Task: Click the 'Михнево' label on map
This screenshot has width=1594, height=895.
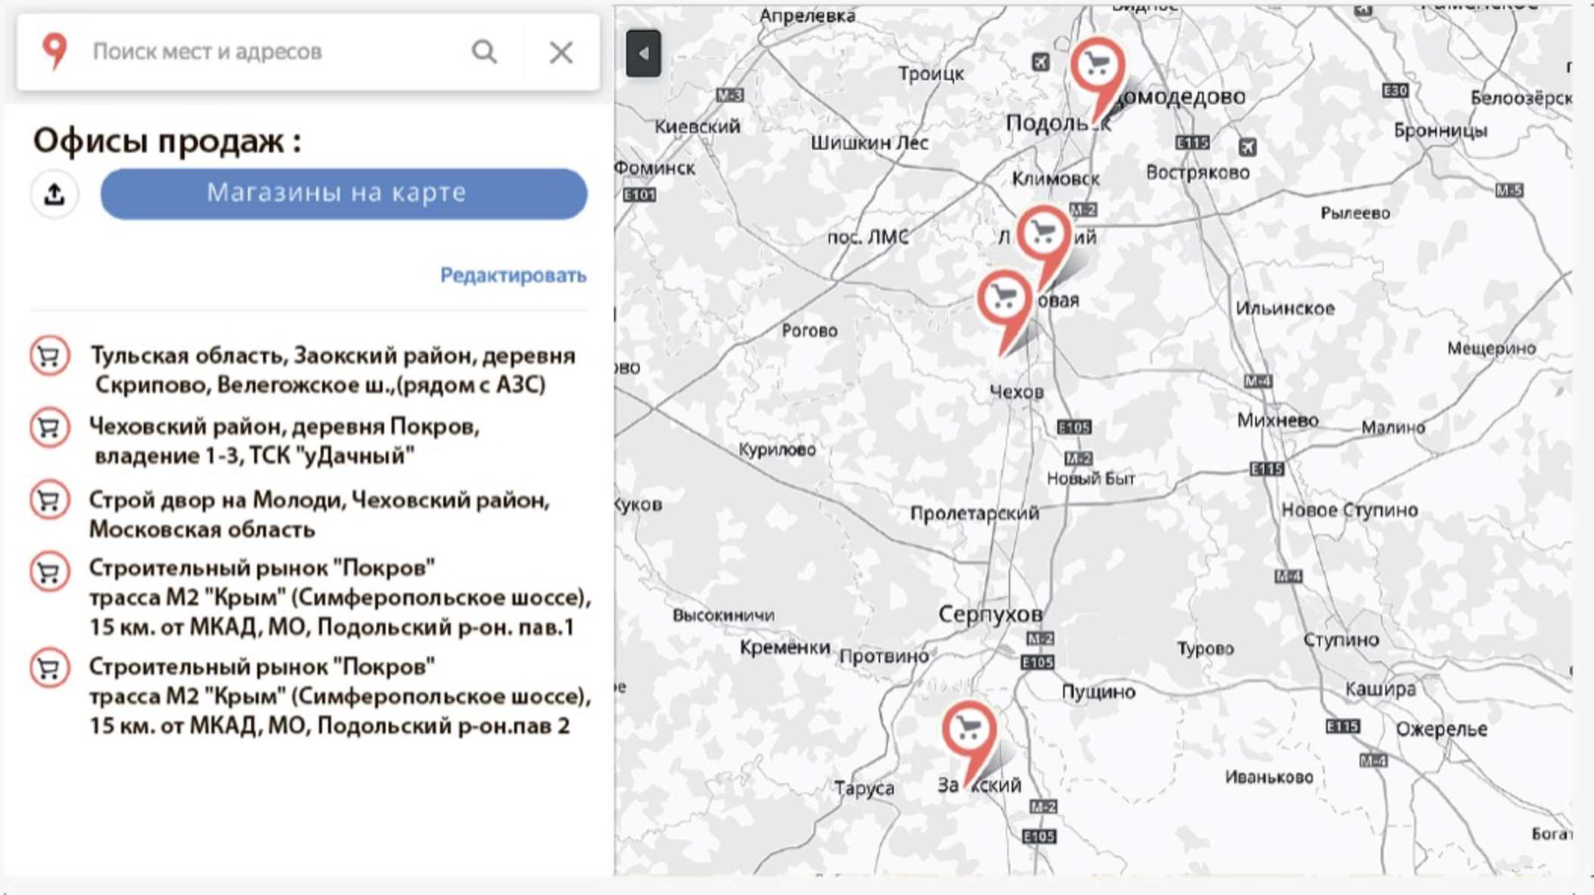Action: tap(1277, 420)
